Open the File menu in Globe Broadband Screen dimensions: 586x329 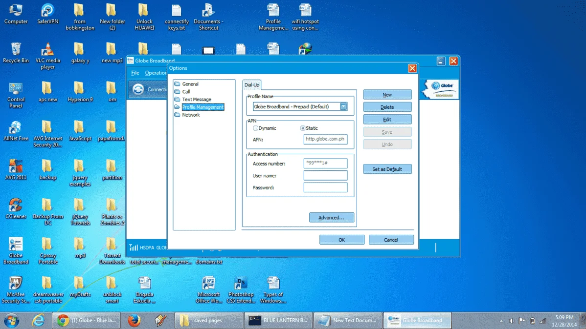[135, 73]
